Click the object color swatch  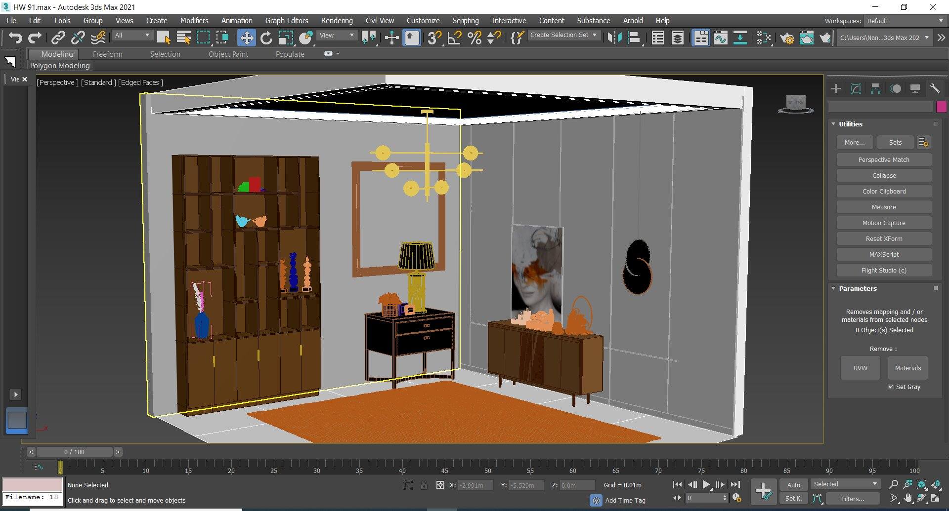tap(942, 107)
